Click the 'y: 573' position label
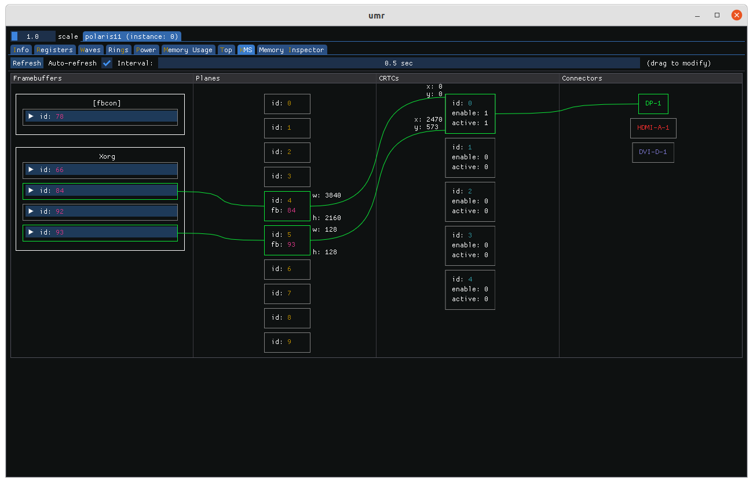This screenshot has width=753, height=483. 426,127
